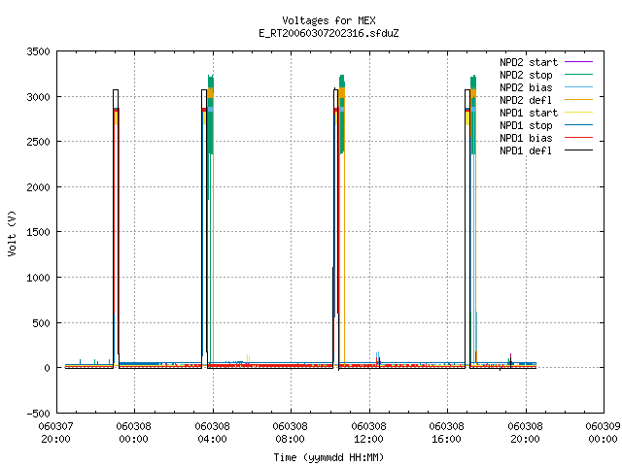Click the dark blue NPD1 stop legend line
The height and width of the screenshot is (466, 622).
coord(579,125)
